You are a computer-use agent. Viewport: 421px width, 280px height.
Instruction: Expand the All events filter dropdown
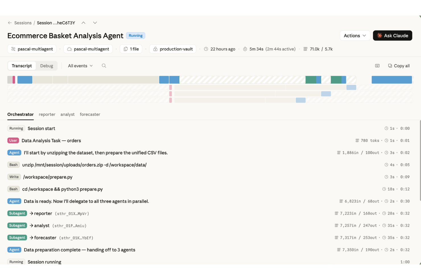pos(80,66)
